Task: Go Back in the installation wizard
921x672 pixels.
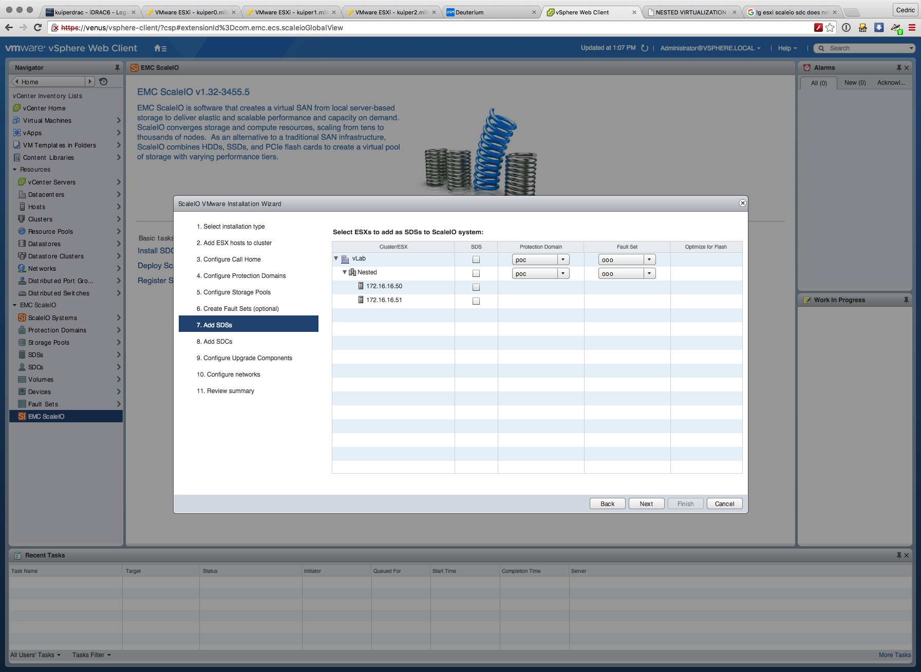Action: pyautogui.click(x=607, y=503)
